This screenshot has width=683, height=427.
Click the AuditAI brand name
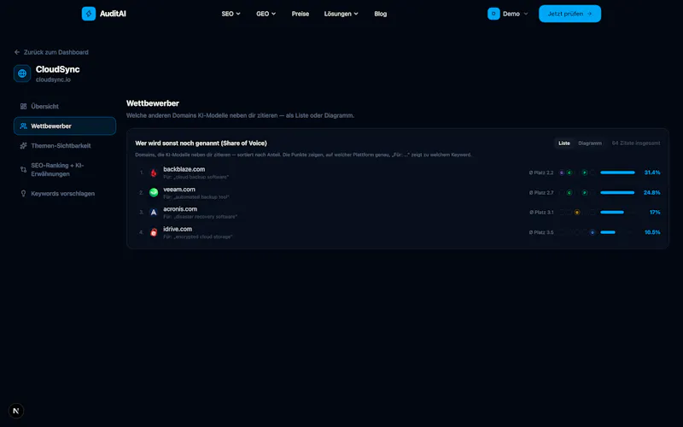(113, 14)
